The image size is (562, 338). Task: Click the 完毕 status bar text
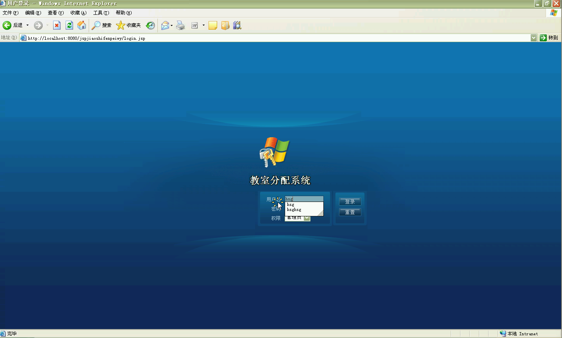12,334
